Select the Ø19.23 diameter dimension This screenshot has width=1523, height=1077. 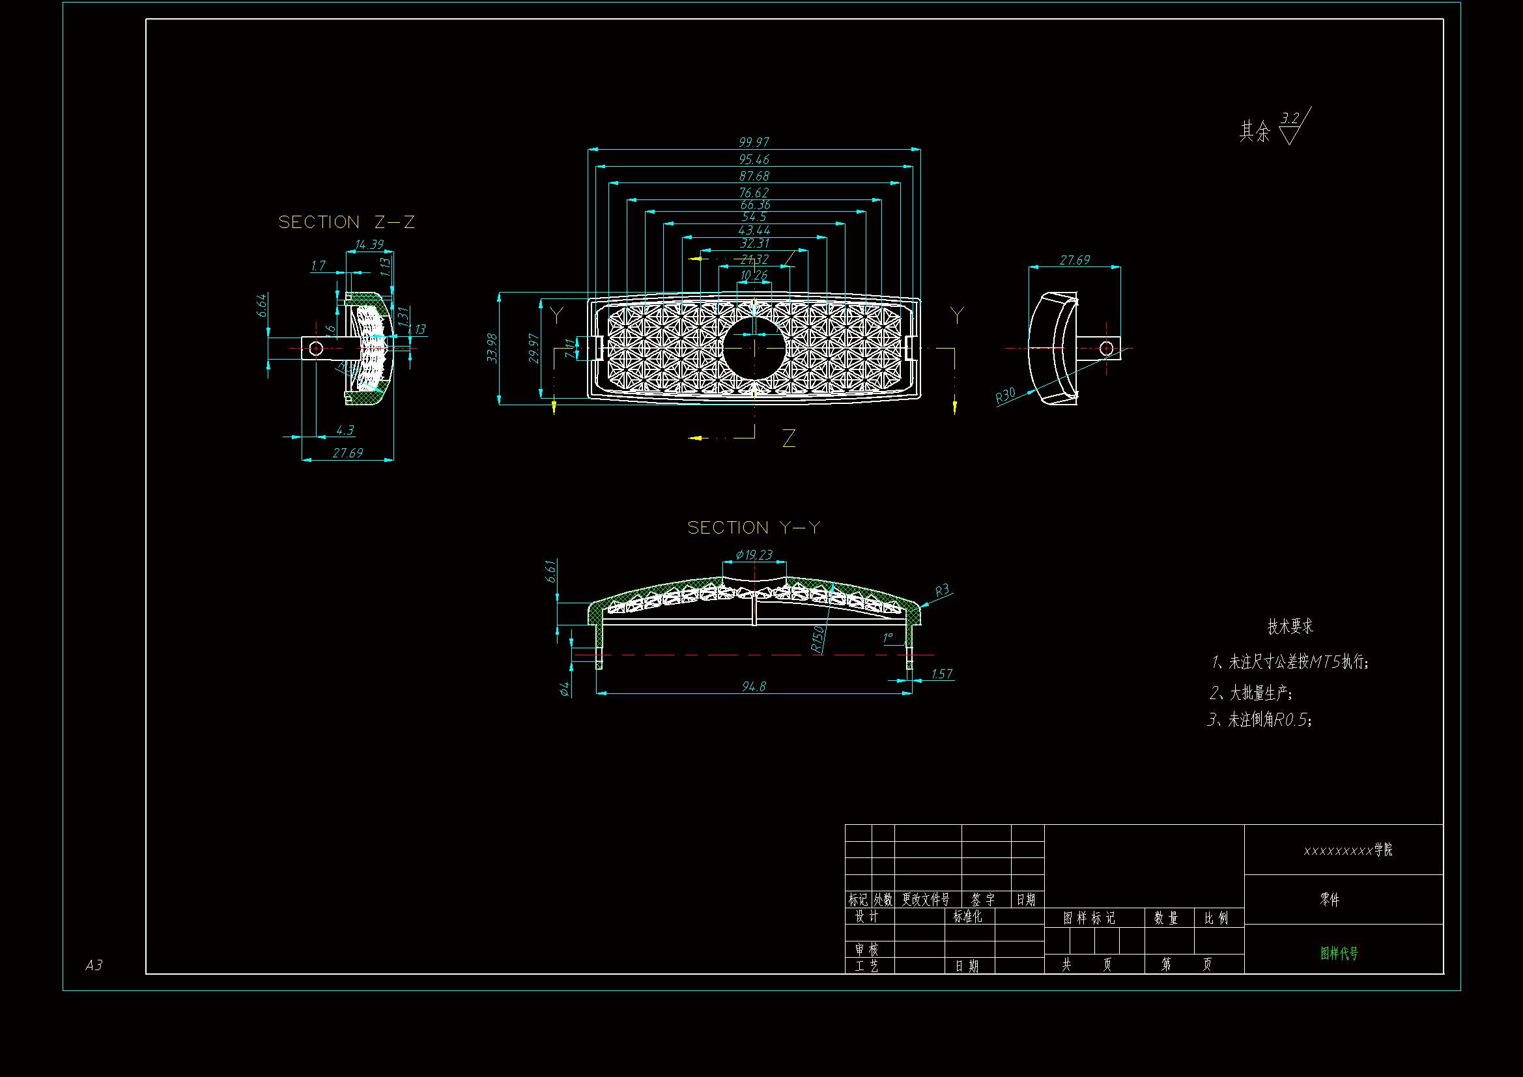pyautogui.click(x=754, y=554)
